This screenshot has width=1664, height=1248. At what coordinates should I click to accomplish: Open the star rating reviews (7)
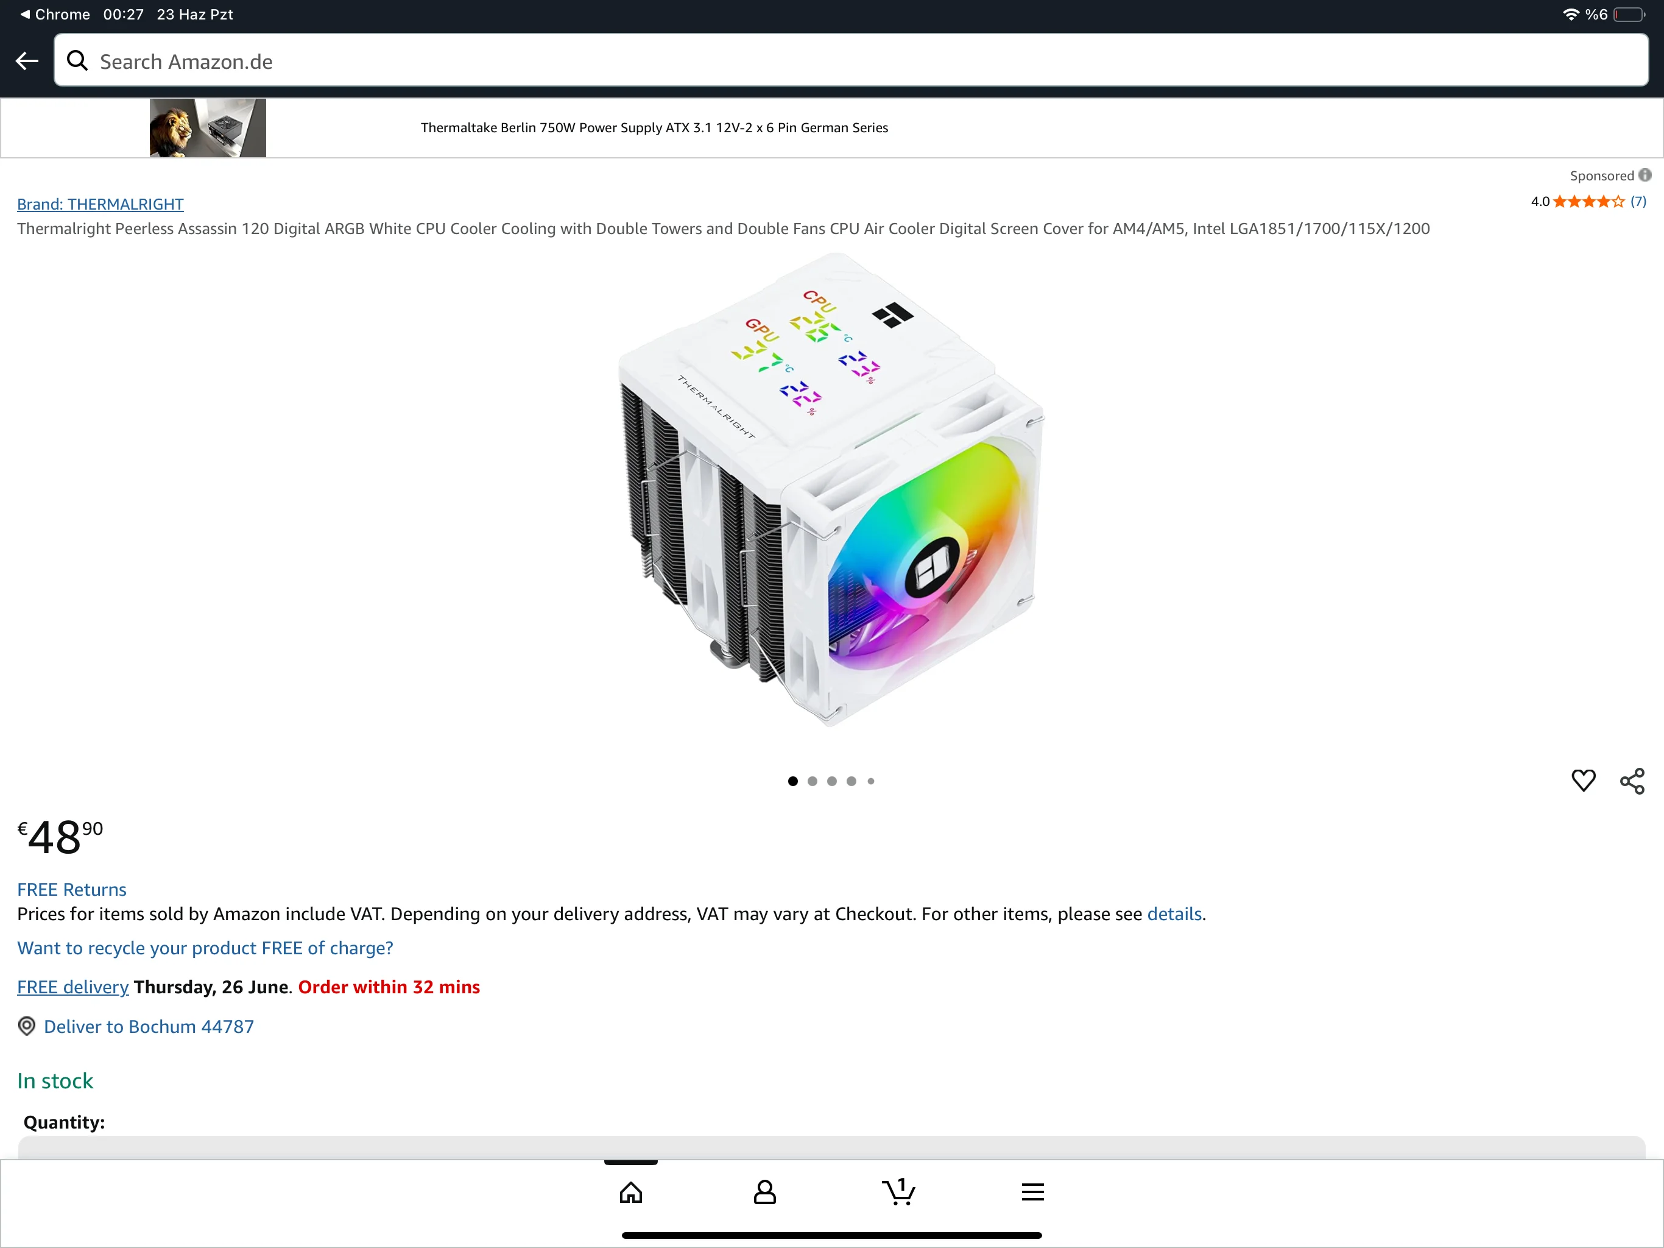(x=1588, y=202)
